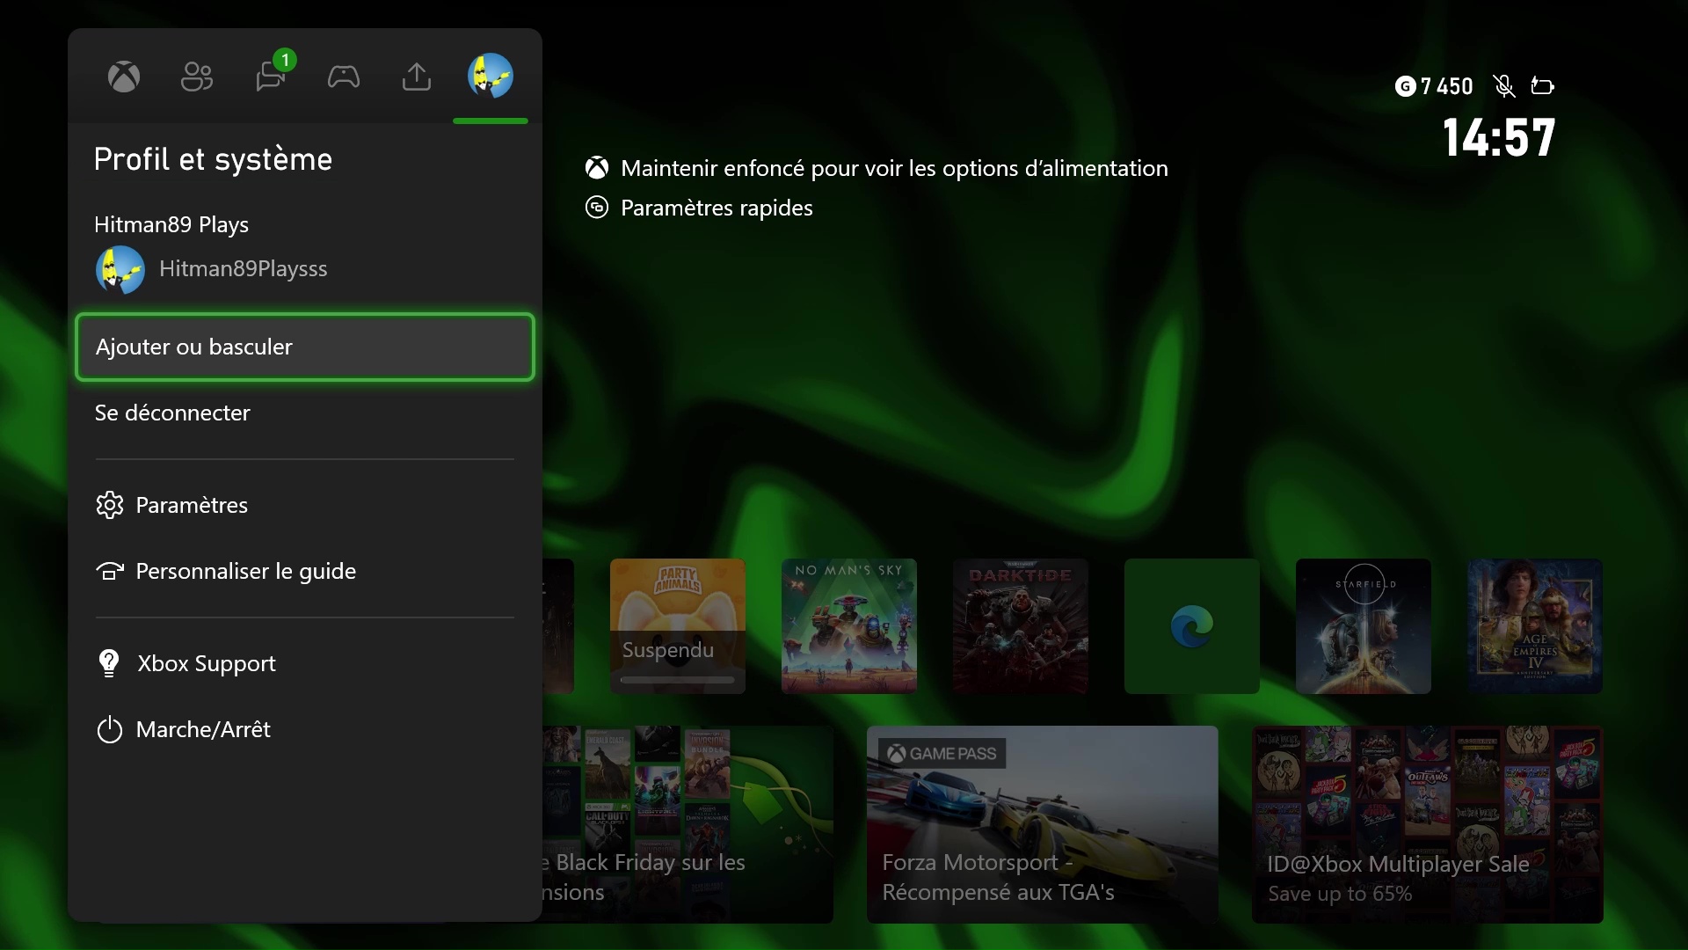Launch the No Man's Sky tile
1688x950 pixels.
click(x=849, y=626)
